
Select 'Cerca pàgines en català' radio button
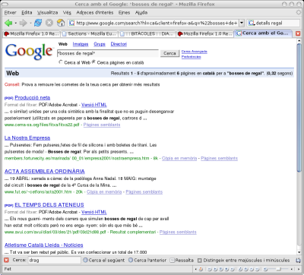(93, 62)
